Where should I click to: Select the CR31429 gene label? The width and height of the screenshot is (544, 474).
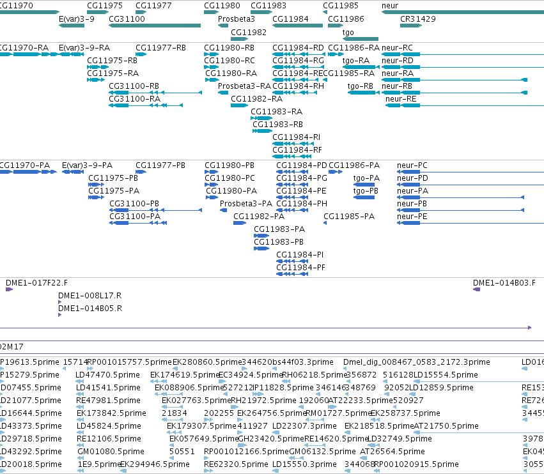(417, 19)
